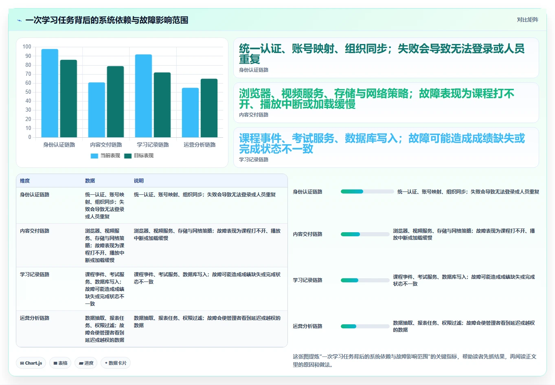The width and height of the screenshot is (555, 385).
Task: Click the green 目标表现 bar for 内容交付链路
Action: pyautogui.click(x=115, y=102)
